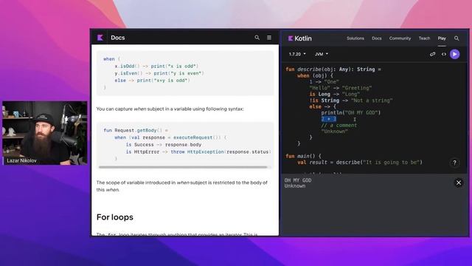The width and height of the screenshot is (472, 266).
Task: Click the embed code icon in Playground toolbar
Action: point(444,54)
